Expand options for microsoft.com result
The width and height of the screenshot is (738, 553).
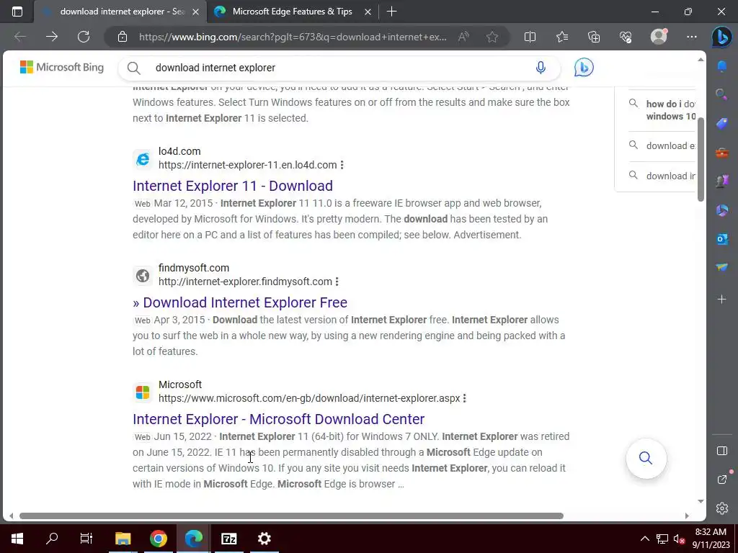tap(465, 398)
